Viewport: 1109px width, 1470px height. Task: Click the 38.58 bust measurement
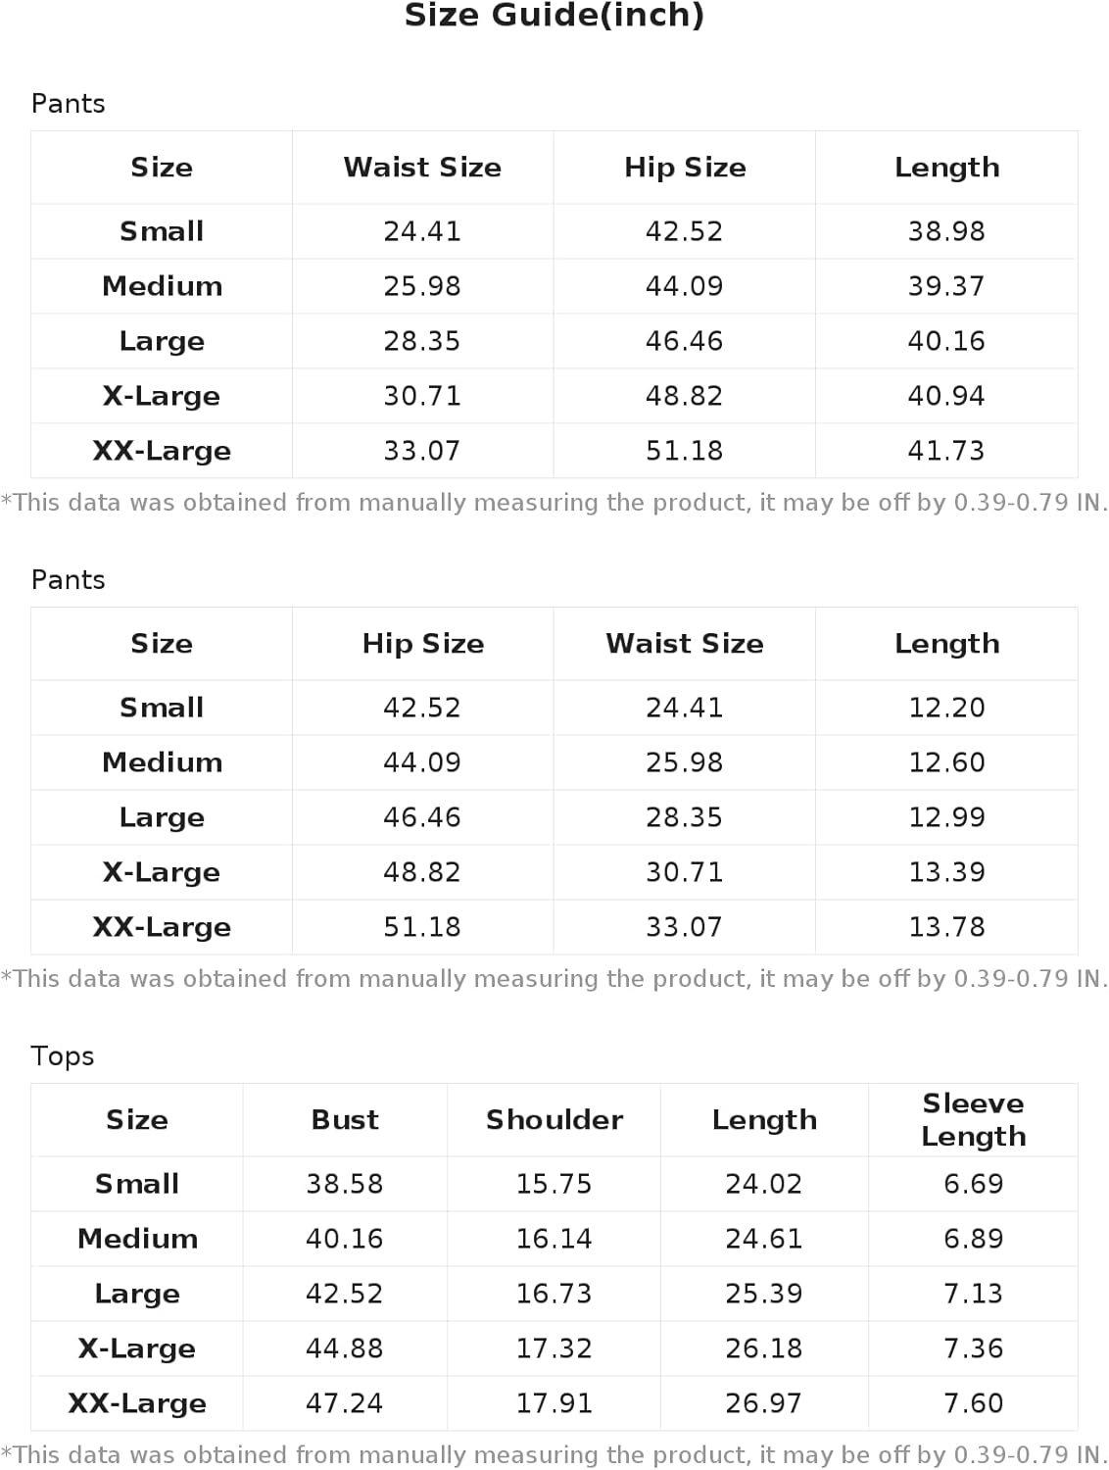tap(345, 1184)
